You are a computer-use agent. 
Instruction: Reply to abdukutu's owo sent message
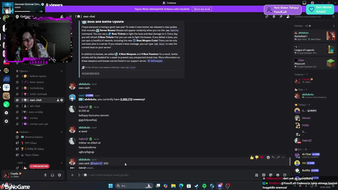pyautogui.click(x=273, y=158)
